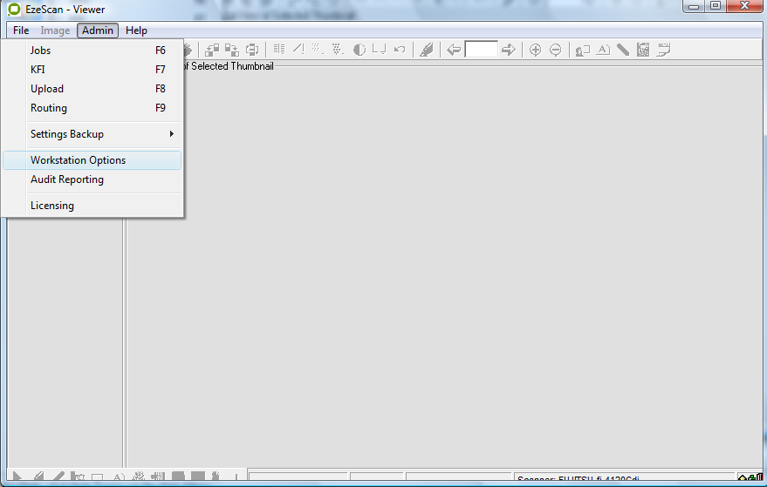
Task: Click the undo curved arrow icon
Action: (400, 50)
